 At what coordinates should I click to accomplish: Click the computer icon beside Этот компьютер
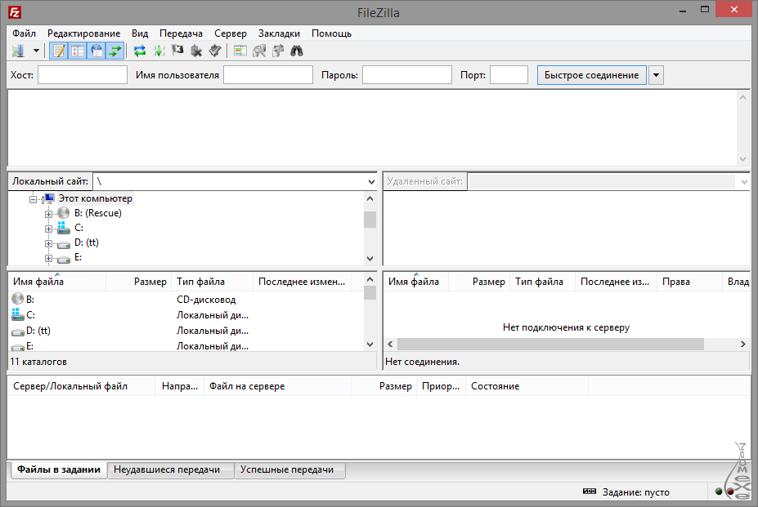tap(48, 198)
